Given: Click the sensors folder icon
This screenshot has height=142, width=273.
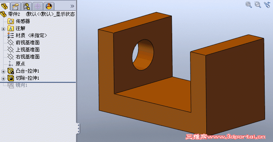Looking at the screenshot, I should tap(11, 21).
